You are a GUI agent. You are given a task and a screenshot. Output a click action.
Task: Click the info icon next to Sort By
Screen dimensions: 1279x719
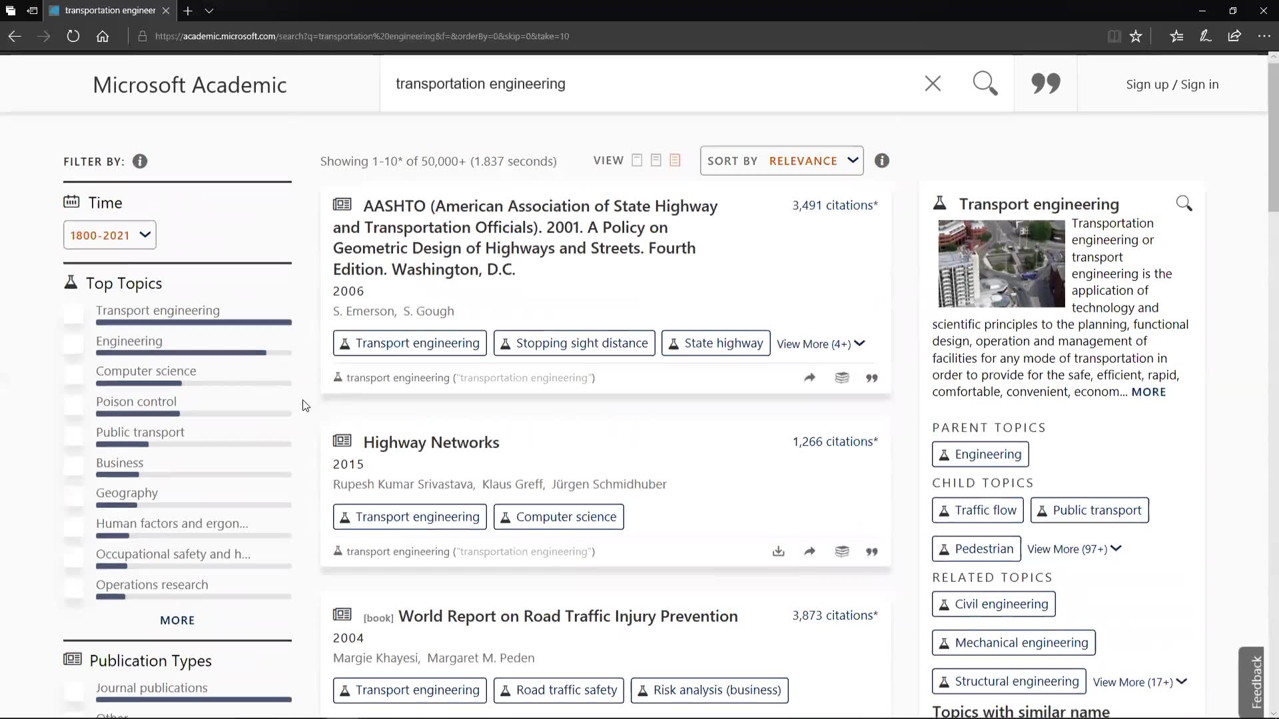881,160
